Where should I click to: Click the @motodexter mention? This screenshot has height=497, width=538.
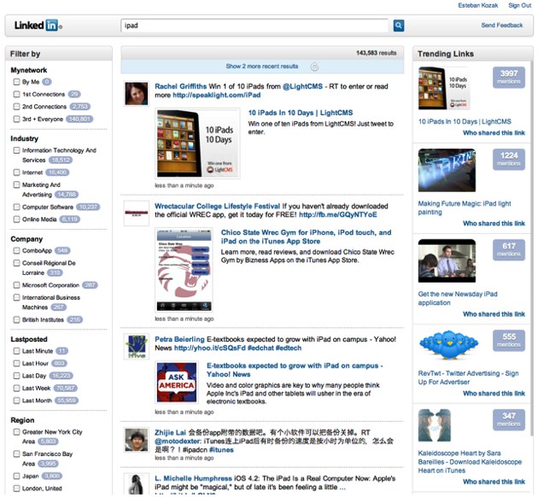pos(178,441)
